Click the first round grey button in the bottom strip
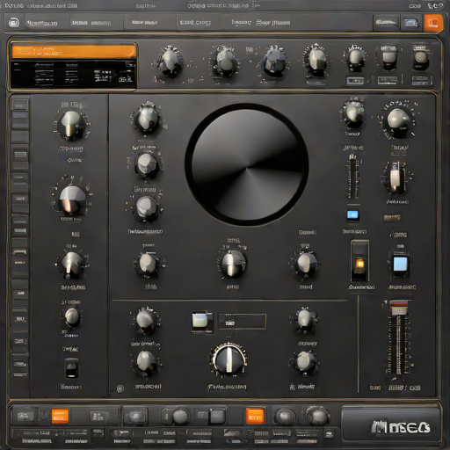 click(180, 416)
